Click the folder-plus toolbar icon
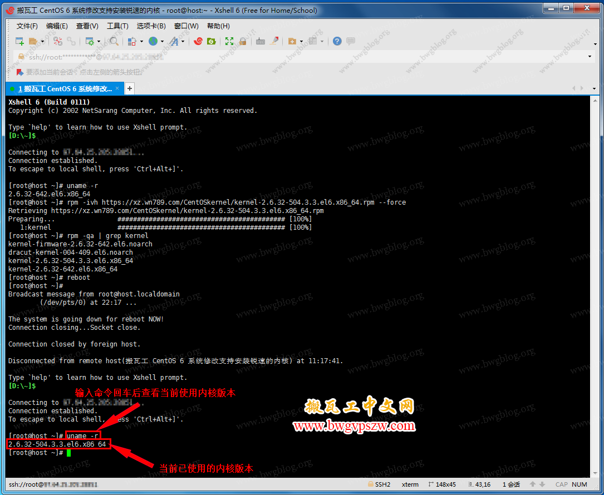Image resolution: width=604 pixels, height=495 pixels. [x=292, y=41]
